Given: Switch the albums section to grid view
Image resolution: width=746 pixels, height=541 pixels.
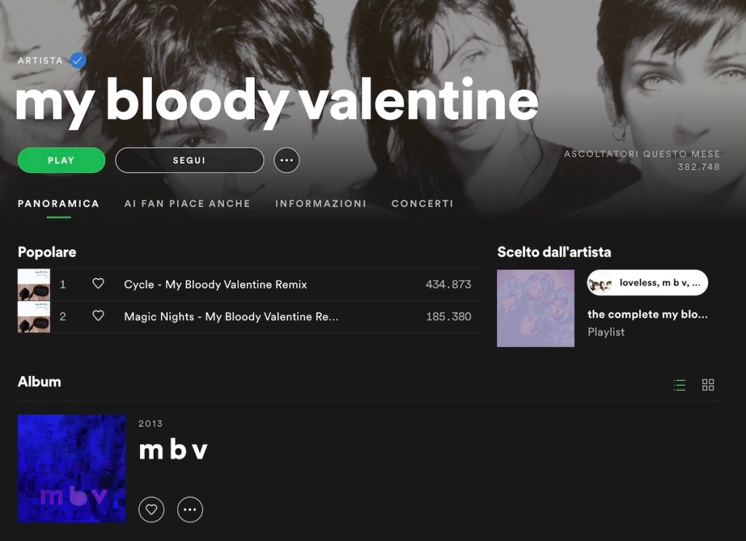Looking at the screenshot, I should [x=708, y=385].
